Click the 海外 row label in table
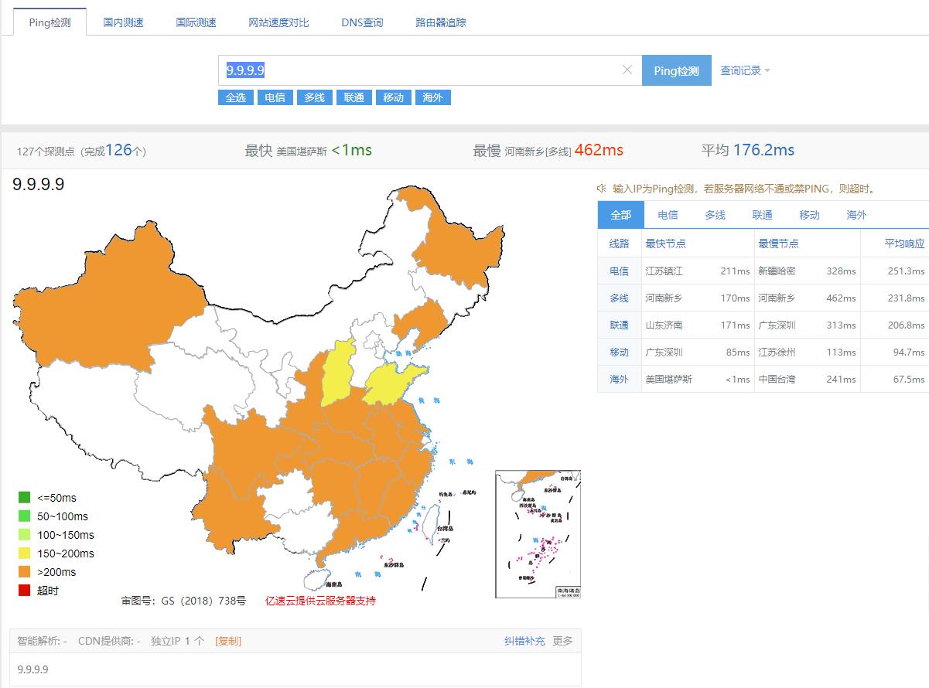 pyautogui.click(x=619, y=380)
